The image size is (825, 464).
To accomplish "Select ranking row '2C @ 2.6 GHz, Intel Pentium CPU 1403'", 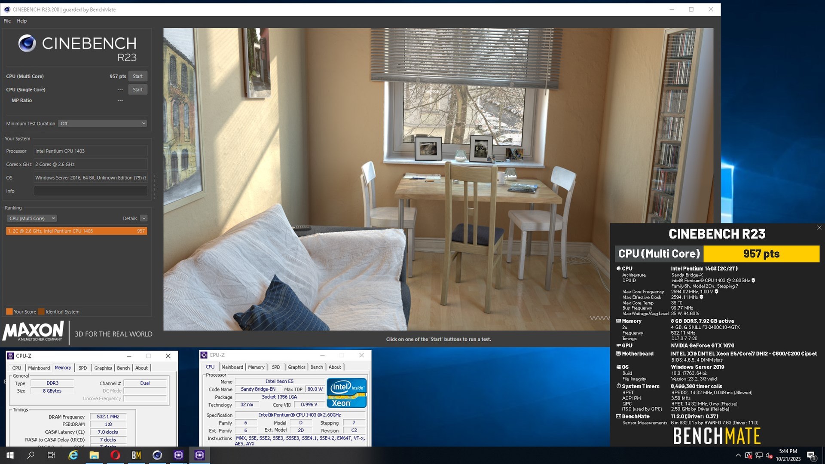I will pyautogui.click(x=76, y=231).
